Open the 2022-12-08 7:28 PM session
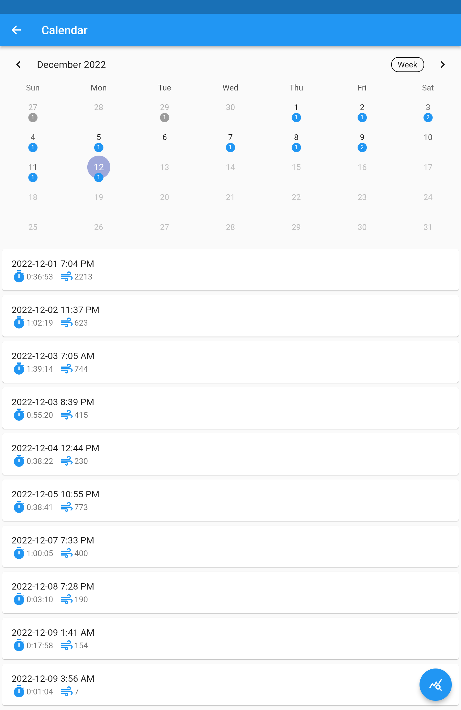 pyautogui.click(x=230, y=592)
